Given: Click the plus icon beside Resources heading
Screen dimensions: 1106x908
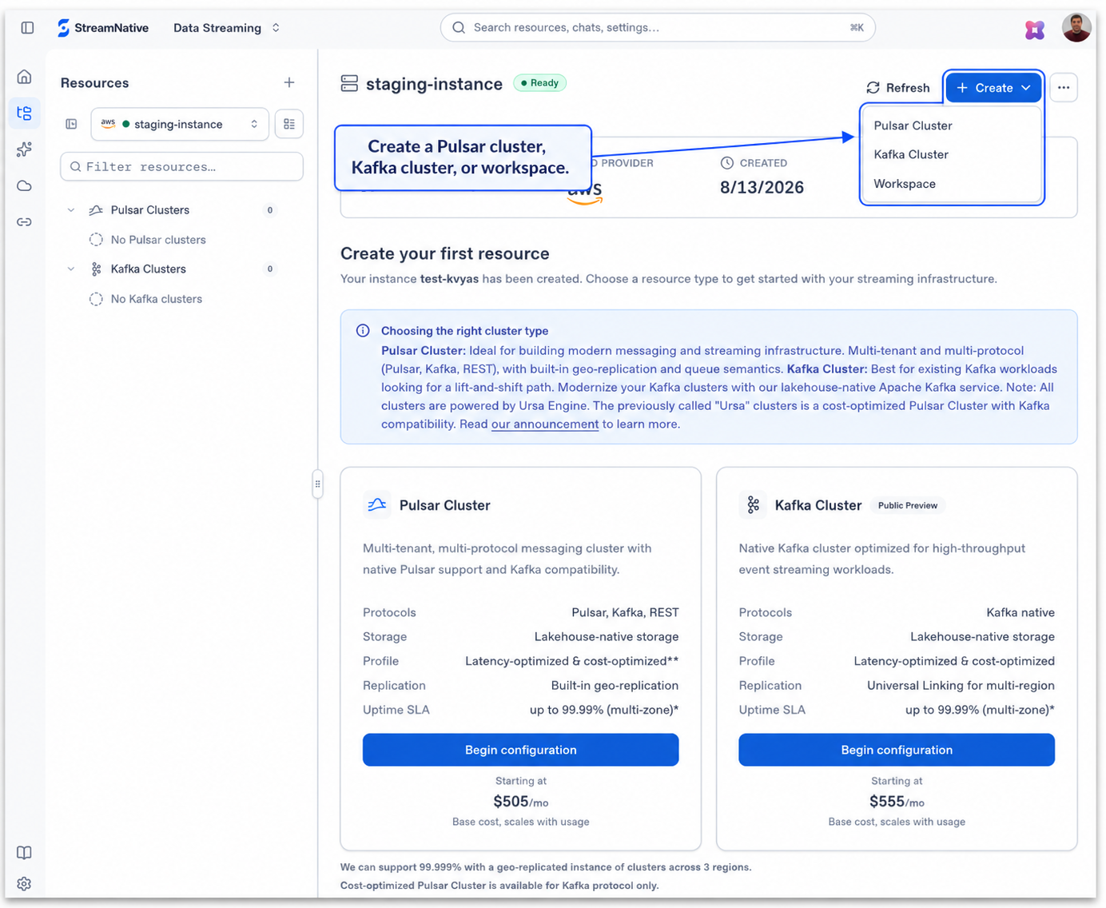Looking at the screenshot, I should tap(289, 82).
